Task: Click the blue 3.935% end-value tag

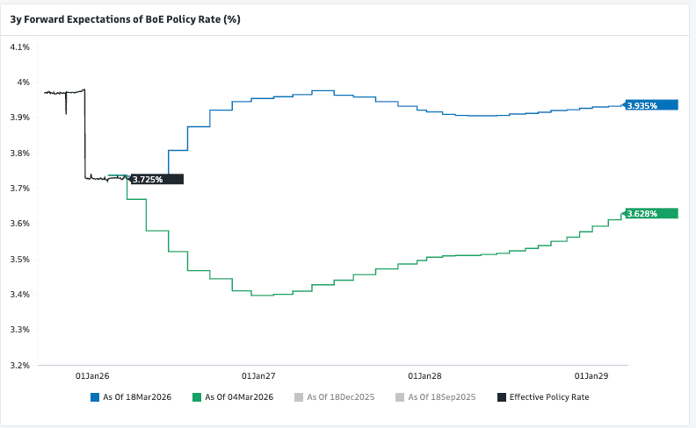Action: click(652, 105)
